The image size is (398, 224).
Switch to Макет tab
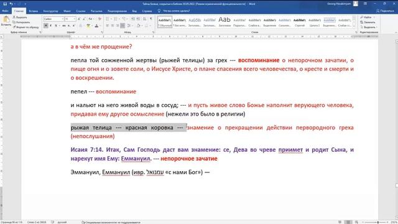click(67, 11)
